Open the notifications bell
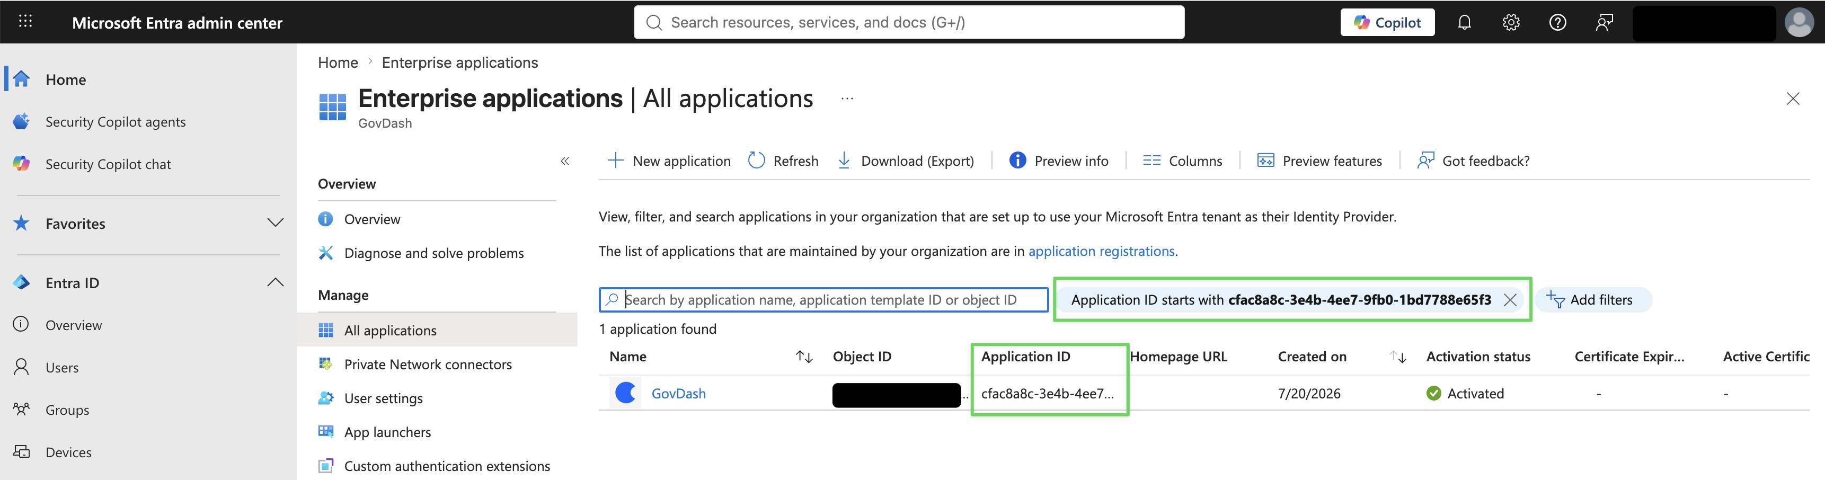This screenshot has height=480, width=1825. point(1464,23)
